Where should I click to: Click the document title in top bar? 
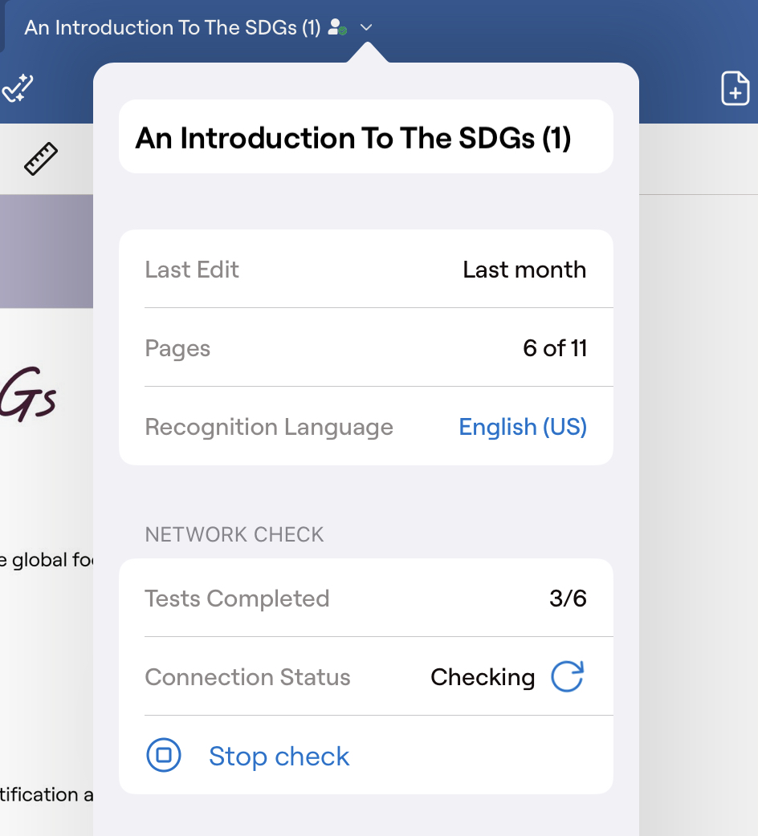pyautogui.click(x=172, y=28)
